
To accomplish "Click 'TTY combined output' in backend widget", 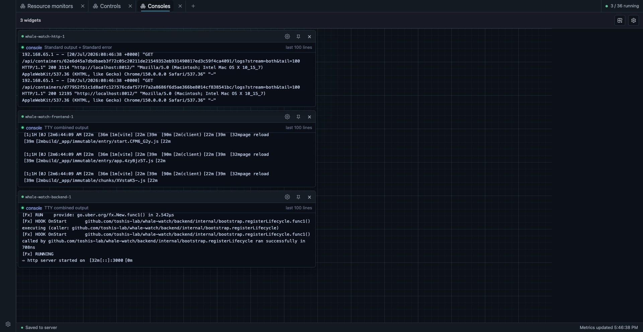I will tap(66, 208).
